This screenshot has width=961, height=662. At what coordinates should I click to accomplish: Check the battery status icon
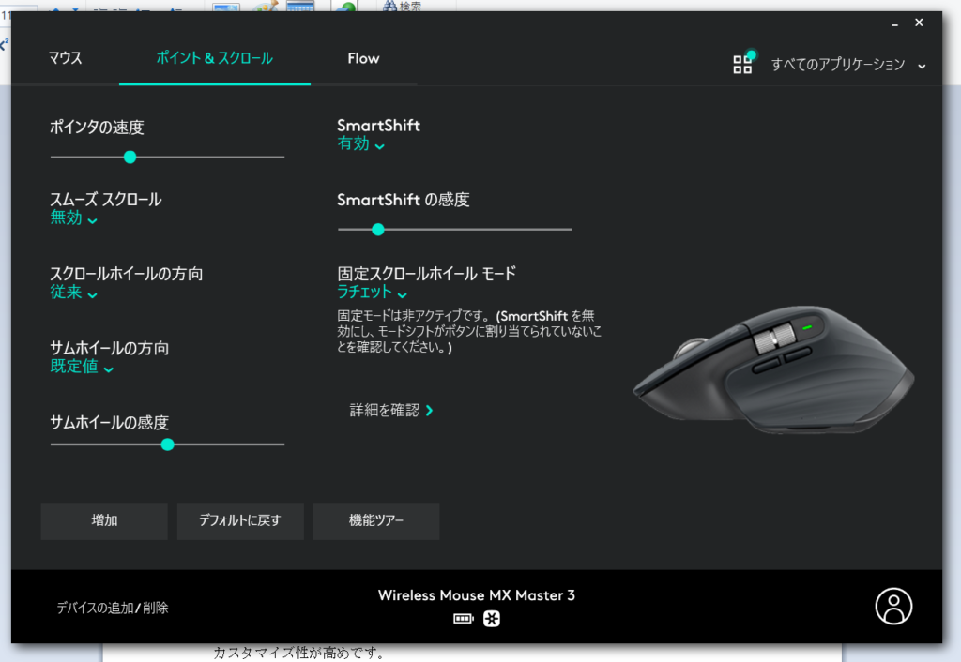(464, 619)
